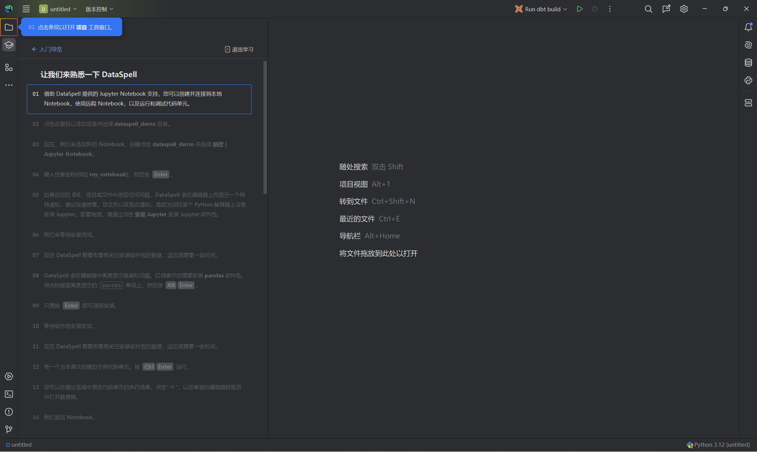
Task: Open the Problems tool window icon
Action: [x=9, y=412]
